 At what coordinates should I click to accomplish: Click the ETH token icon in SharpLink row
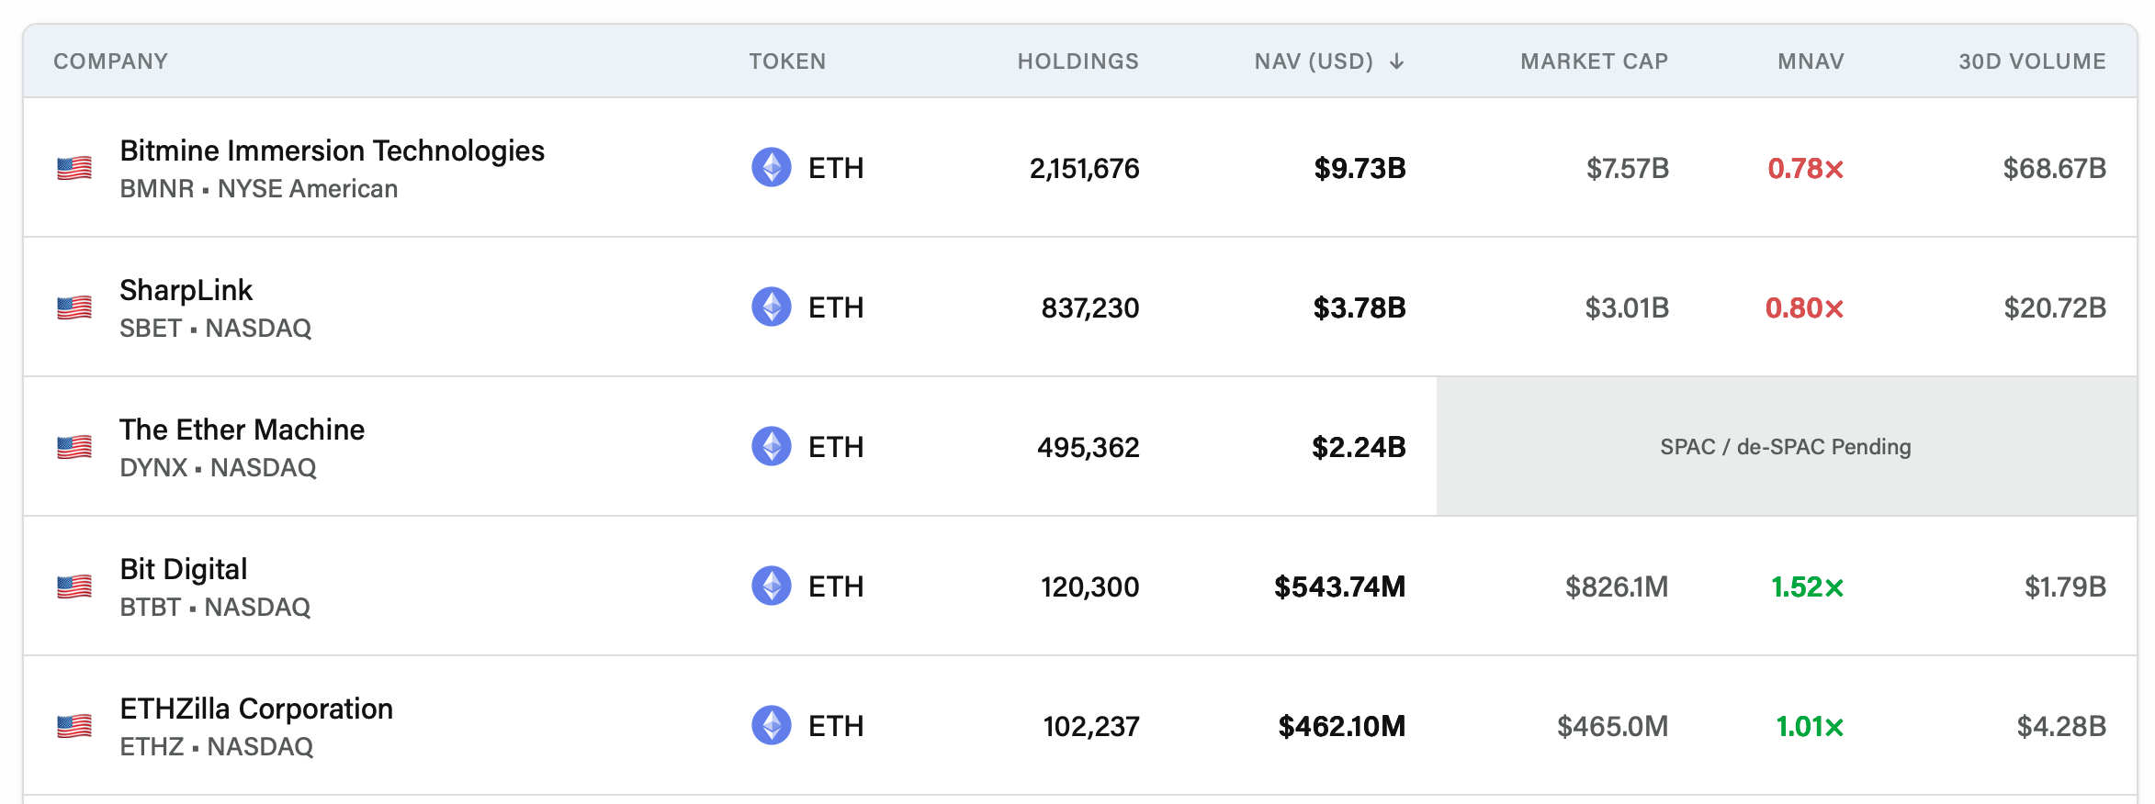tap(772, 307)
